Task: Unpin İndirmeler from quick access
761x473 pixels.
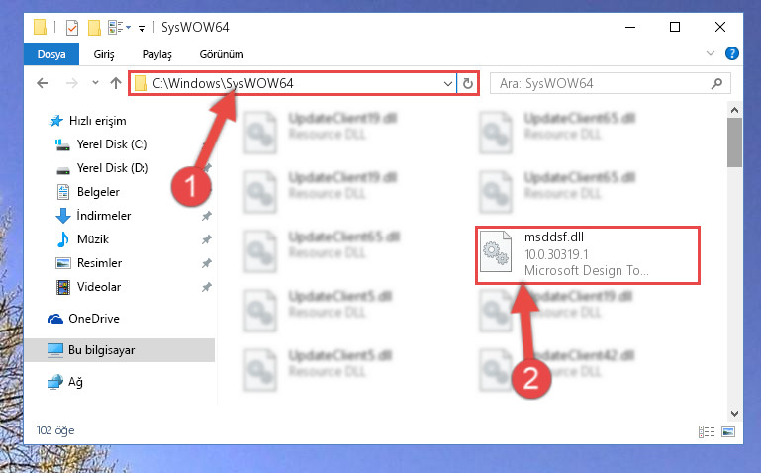Action: [x=206, y=216]
